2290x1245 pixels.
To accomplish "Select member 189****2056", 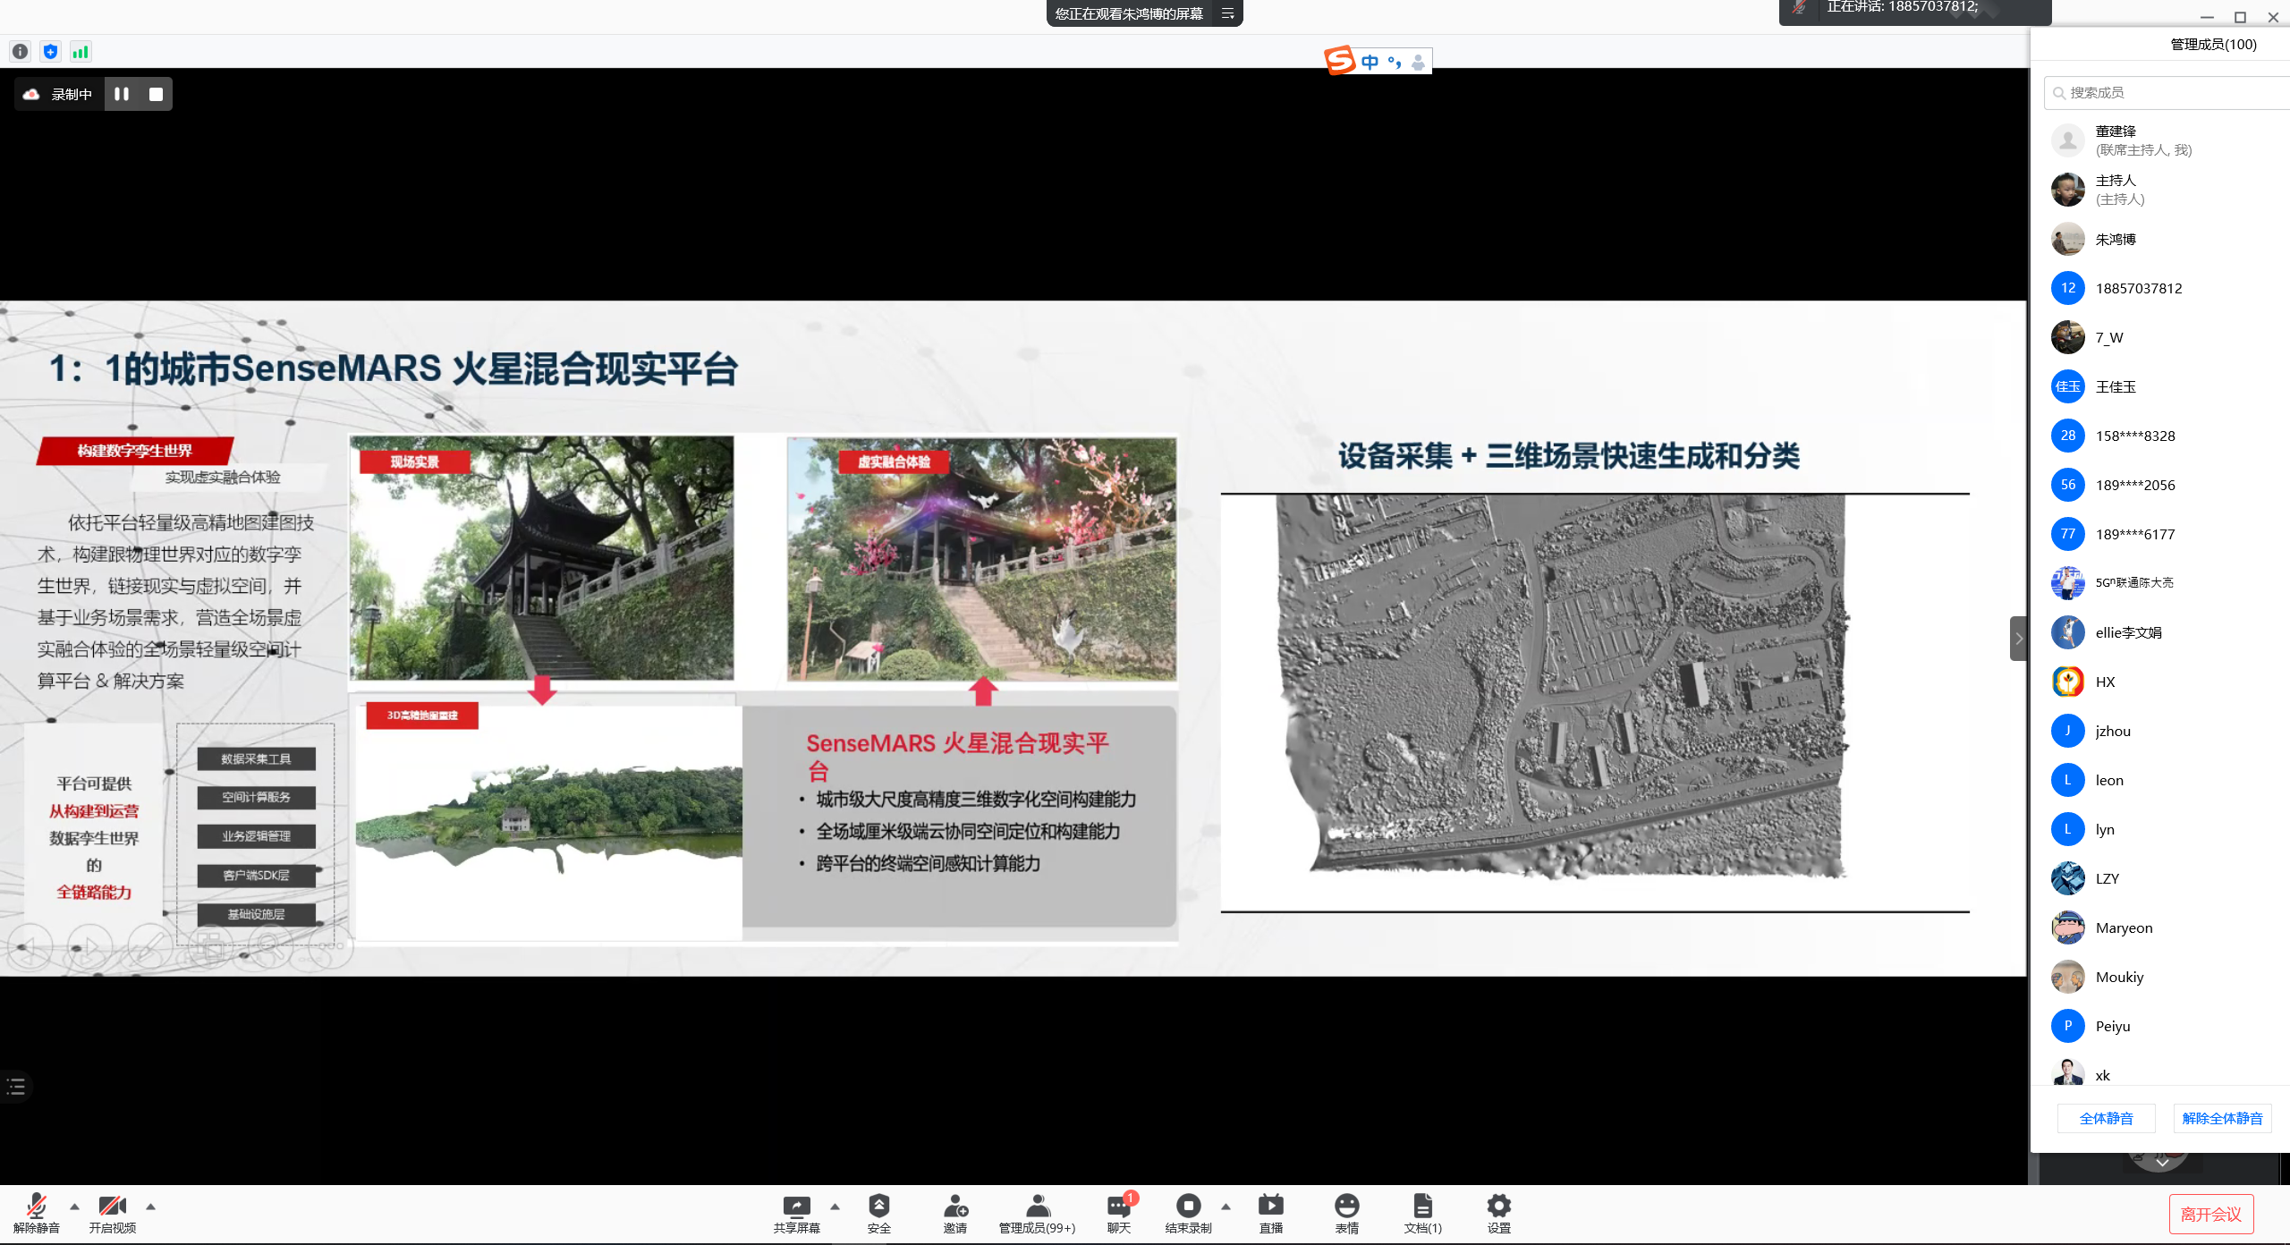I will pos(2160,485).
